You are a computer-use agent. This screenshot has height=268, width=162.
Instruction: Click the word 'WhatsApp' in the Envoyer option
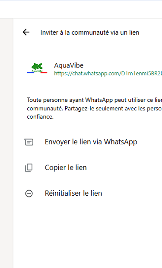(121, 142)
